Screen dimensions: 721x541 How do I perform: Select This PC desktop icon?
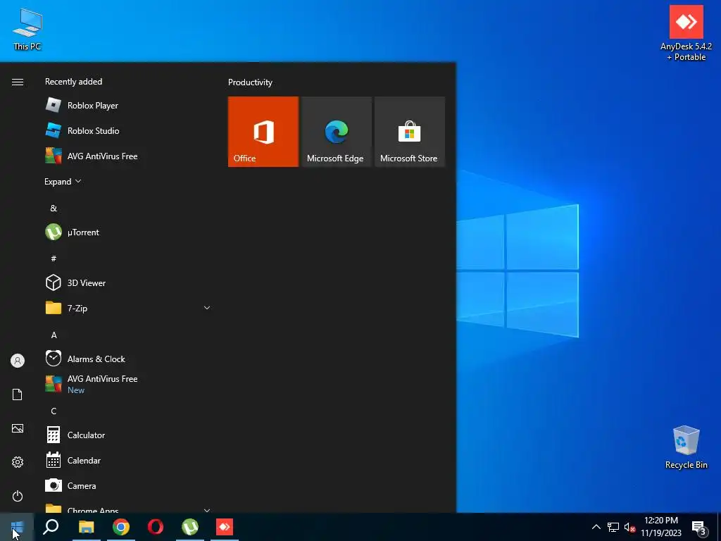27,28
